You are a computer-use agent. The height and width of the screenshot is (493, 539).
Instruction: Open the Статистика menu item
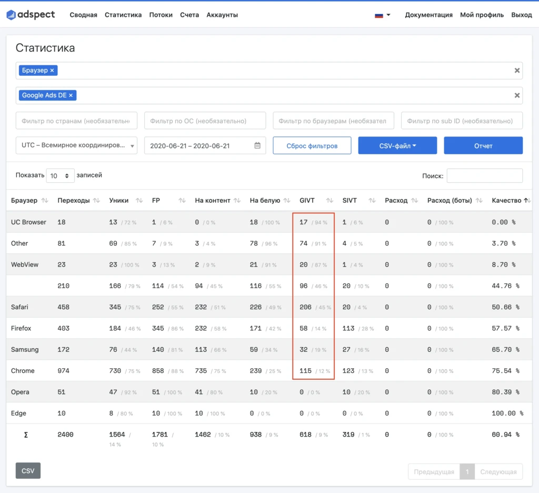pyautogui.click(x=123, y=15)
